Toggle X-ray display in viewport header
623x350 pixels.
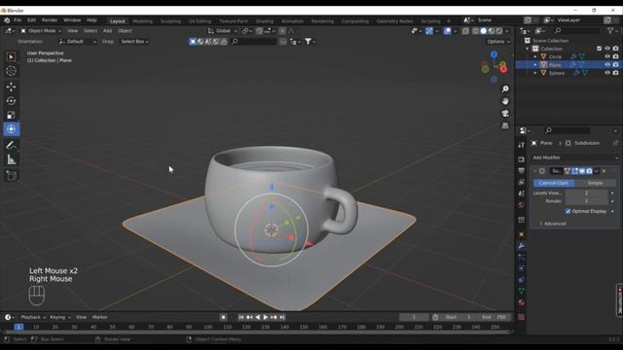coord(465,31)
